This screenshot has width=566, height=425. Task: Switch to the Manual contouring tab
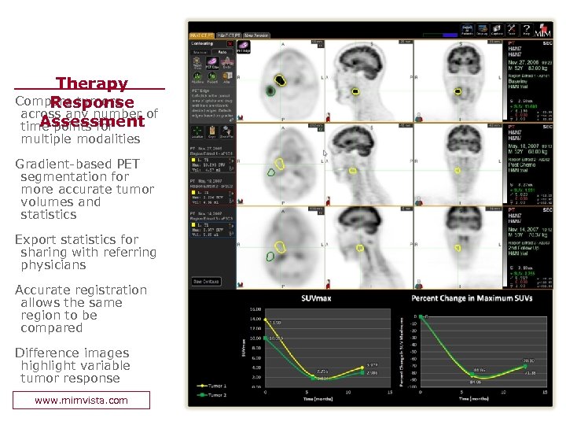point(200,52)
